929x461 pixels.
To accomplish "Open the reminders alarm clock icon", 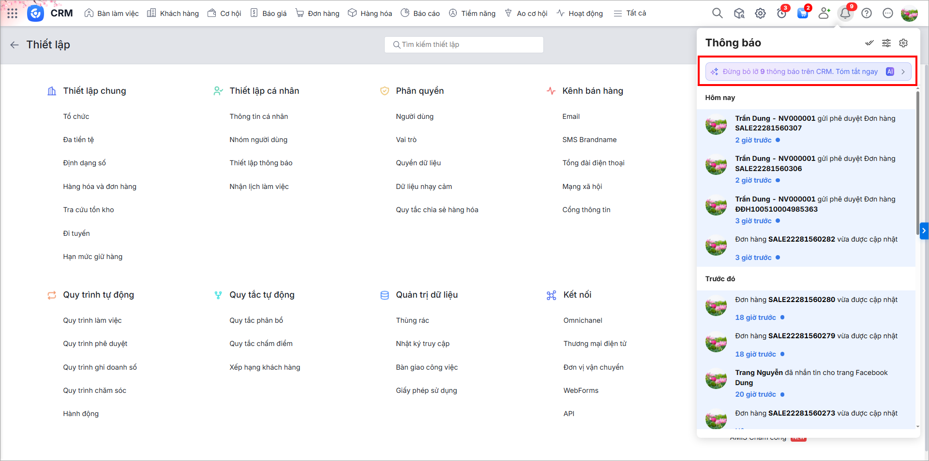I will (x=781, y=14).
